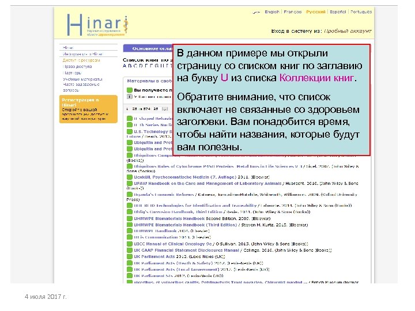Open Доступ к ресурсам sidebar item
415x311 pixels.
click(81, 60)
